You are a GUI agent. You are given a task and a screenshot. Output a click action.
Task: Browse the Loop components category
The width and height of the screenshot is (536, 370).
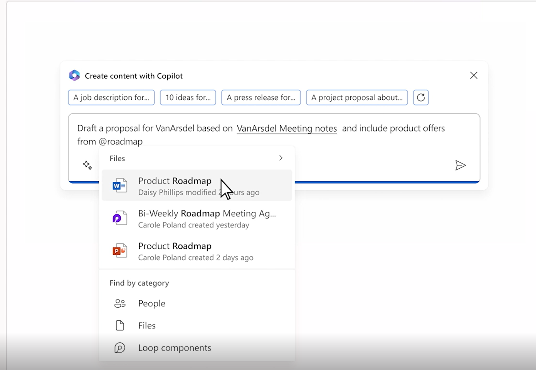[x=175, y=348]
